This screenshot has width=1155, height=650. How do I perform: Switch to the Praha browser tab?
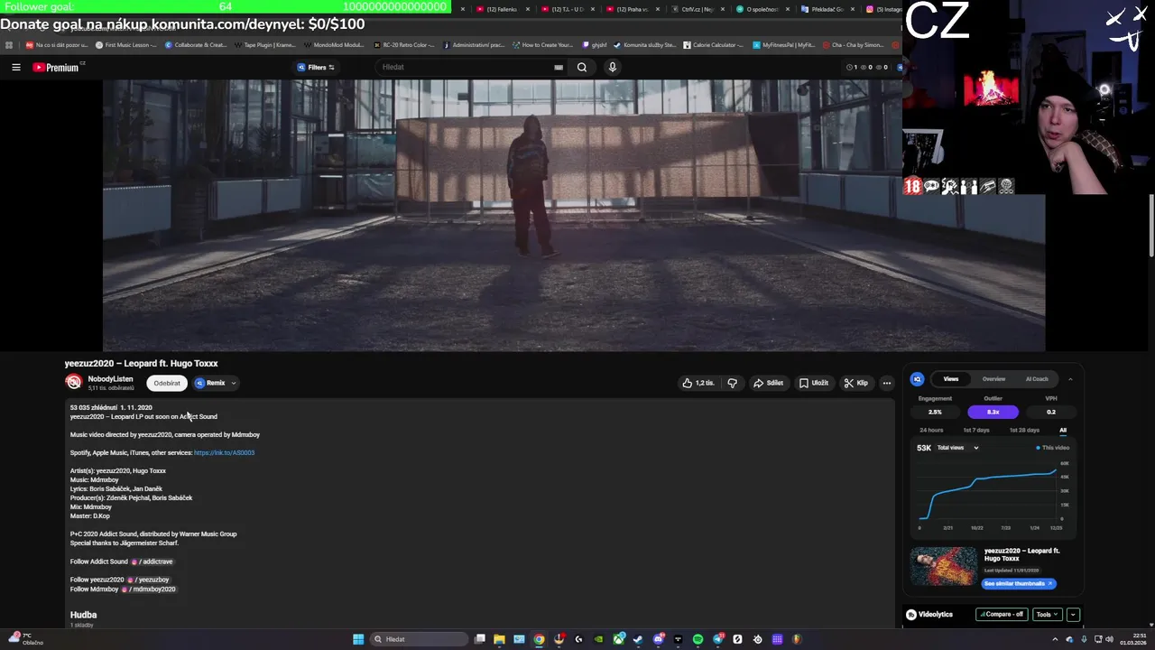(632, 9)
